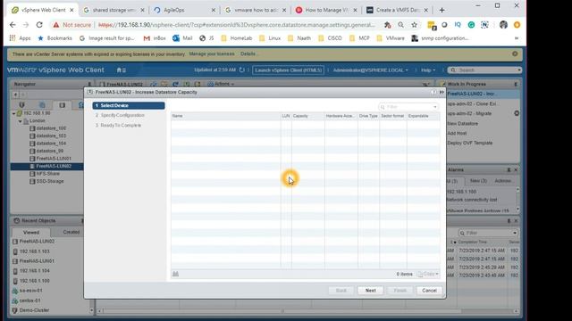Click the Next button in wizard
Screen dimensions: 572x321
tap(370, 291)
